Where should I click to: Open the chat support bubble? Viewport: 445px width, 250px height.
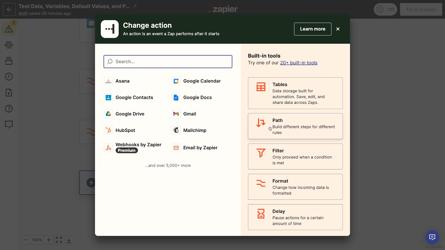(x=432, y=237)
